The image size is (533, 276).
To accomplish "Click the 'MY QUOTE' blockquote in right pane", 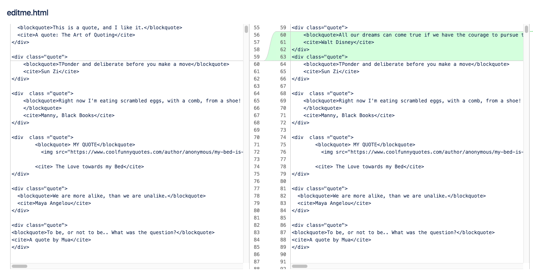I will coord(365,145).
